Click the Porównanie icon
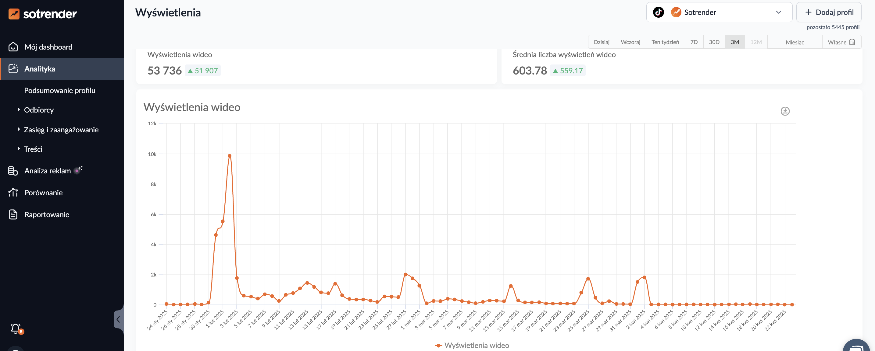 point(13,193)
